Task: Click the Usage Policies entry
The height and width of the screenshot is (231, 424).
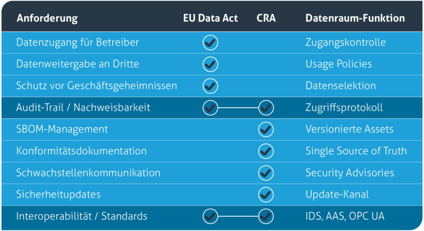Action: click(x=339, y=64)
